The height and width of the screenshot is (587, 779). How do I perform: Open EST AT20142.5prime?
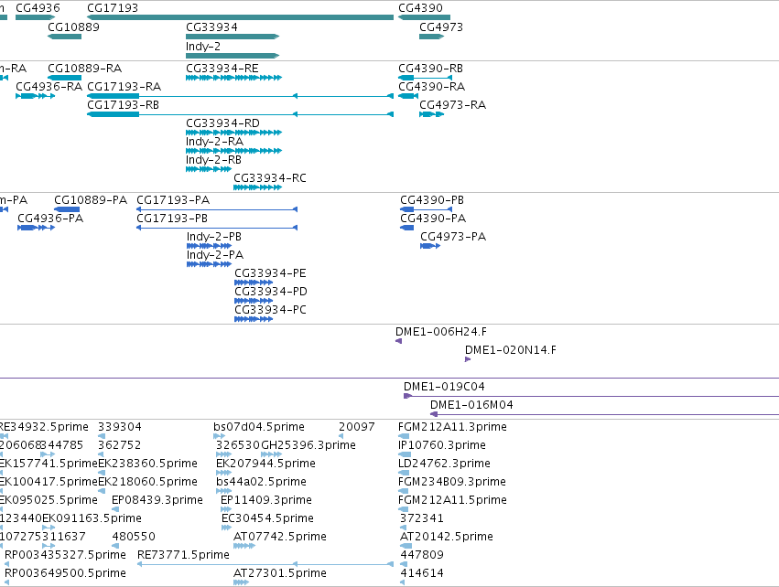[x=447, y=538]
